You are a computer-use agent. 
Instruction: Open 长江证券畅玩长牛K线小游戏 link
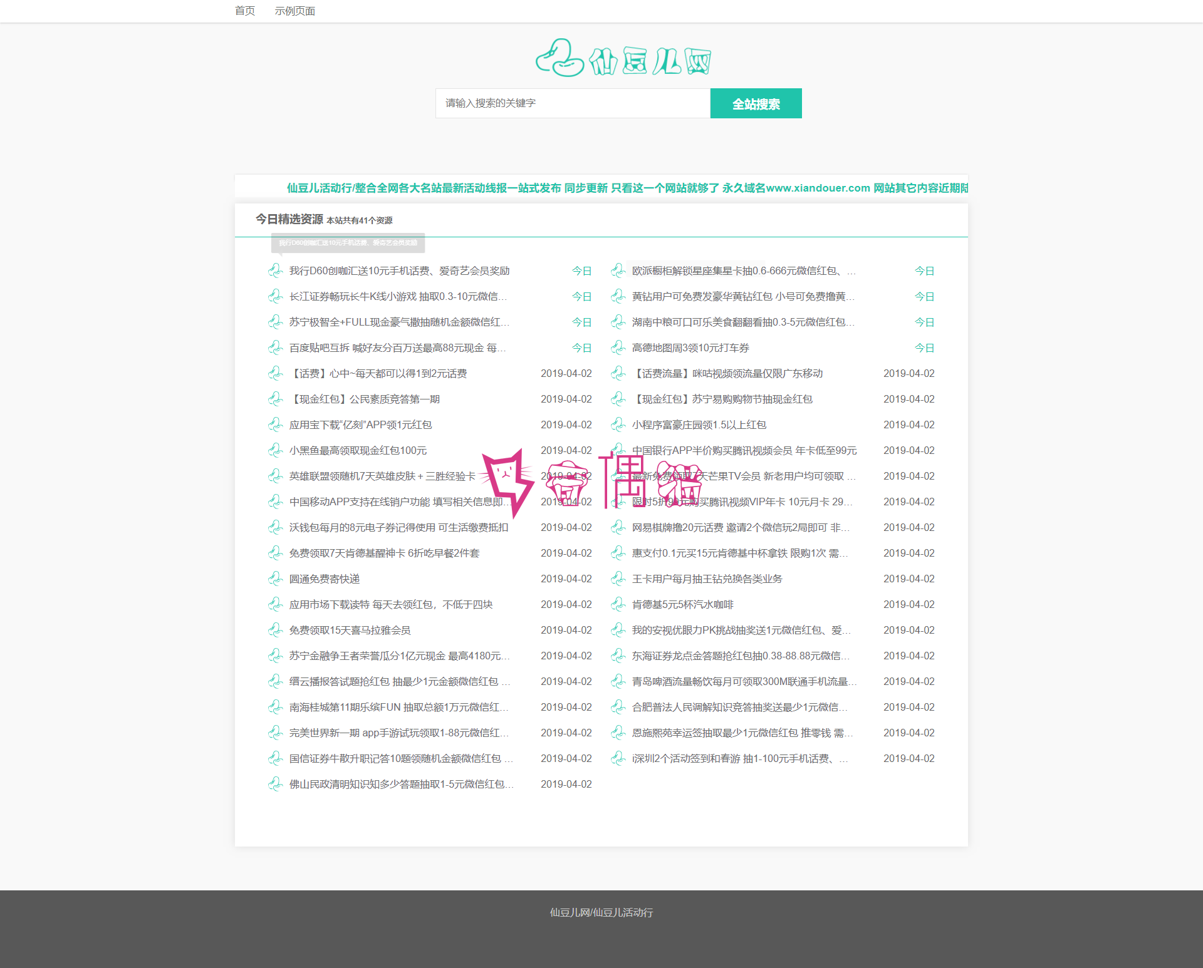click(x=398, y=296)
